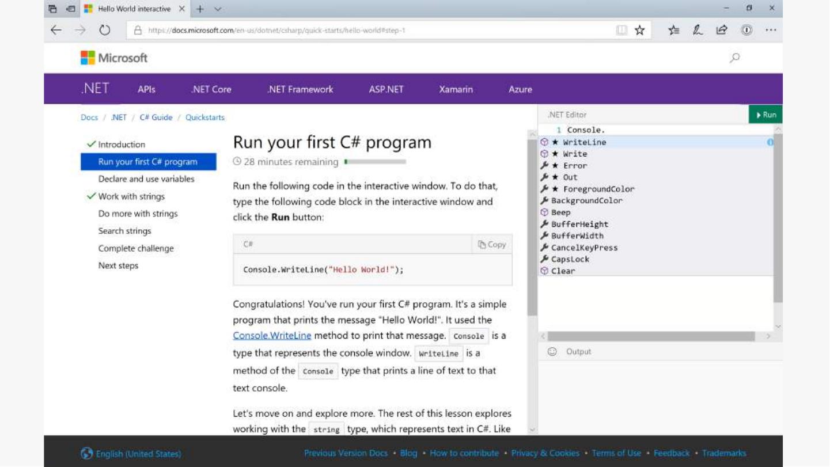Click the site security lock icon
Screen dimensions: 830x467
tap(138, 31)
